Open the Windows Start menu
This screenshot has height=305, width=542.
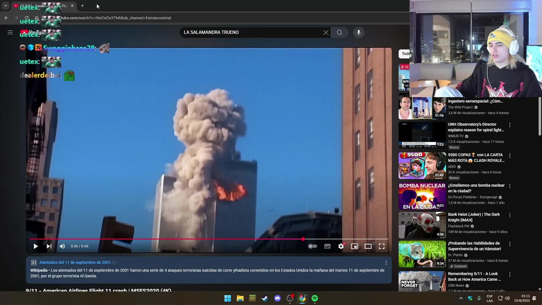[x=227, y=298]
